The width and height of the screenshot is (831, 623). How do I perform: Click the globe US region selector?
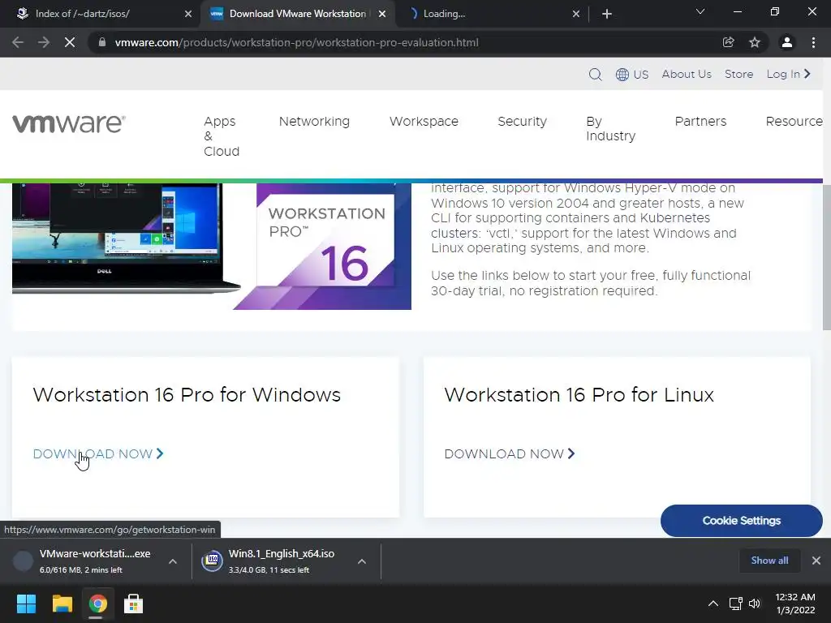(631, 74)
